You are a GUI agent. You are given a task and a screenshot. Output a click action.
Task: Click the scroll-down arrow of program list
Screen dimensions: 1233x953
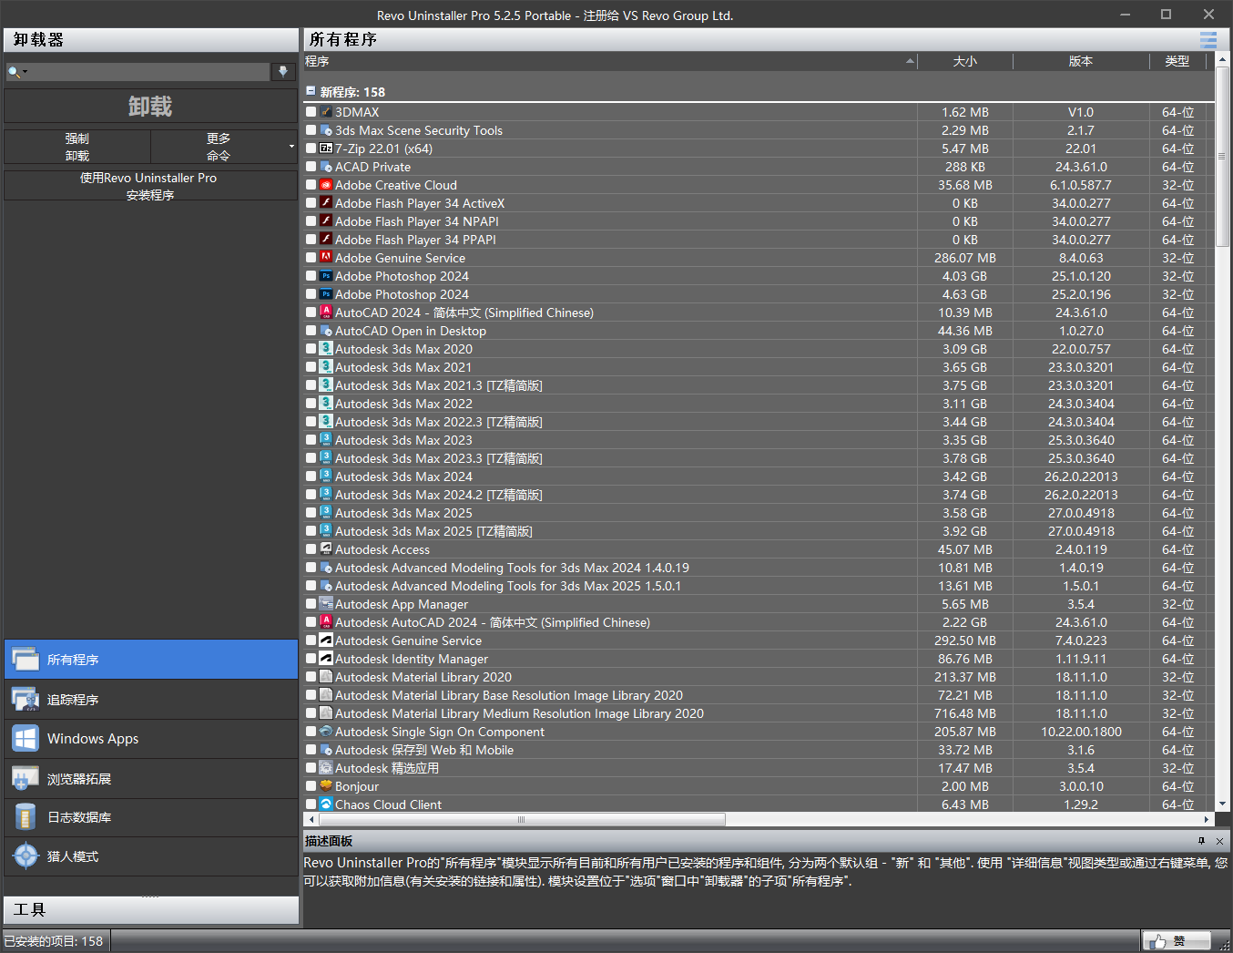(1222, 804)
